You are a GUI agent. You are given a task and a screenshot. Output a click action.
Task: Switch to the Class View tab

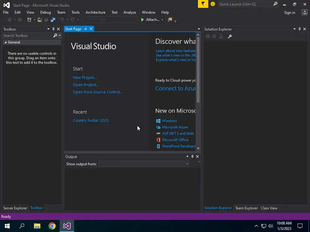(269, 208)
